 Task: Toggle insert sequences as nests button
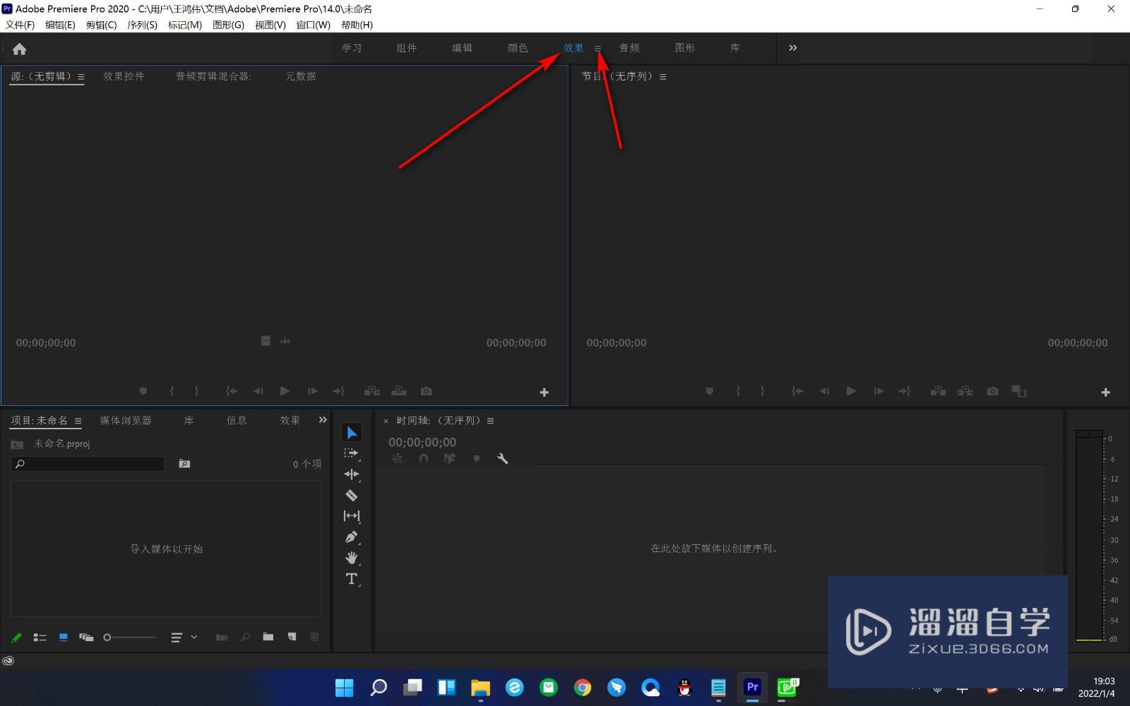coord(398,459)
